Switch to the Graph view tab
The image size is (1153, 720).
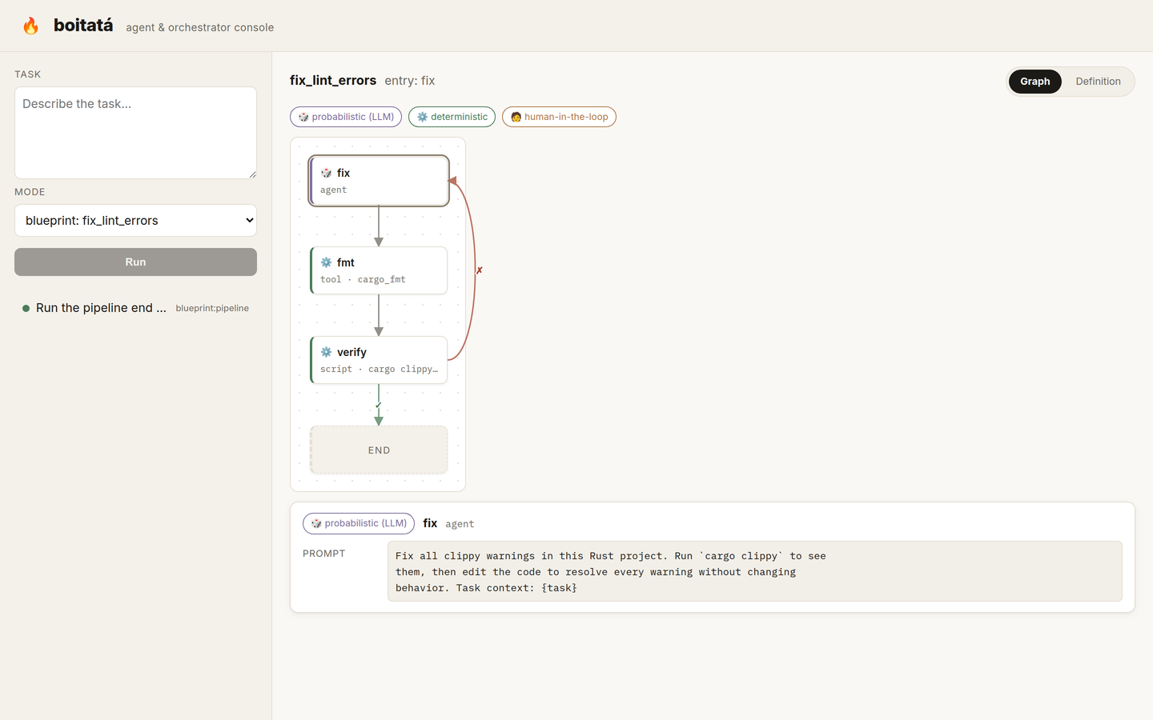pyautogui.click(x=1035, y=82)
